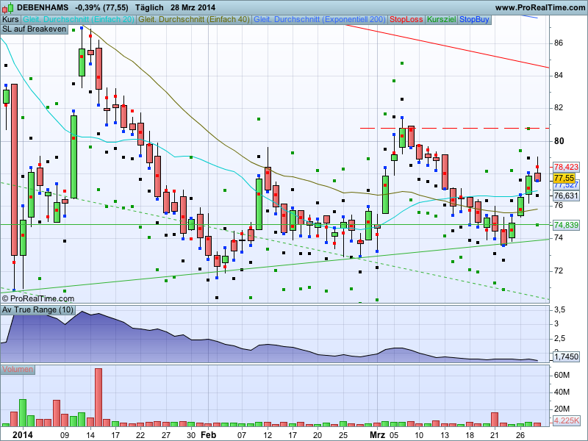The height and width of the screenshot is (441, 588).
Task: Click the 1,7450 ATR value label
Action: coord(565,356)
